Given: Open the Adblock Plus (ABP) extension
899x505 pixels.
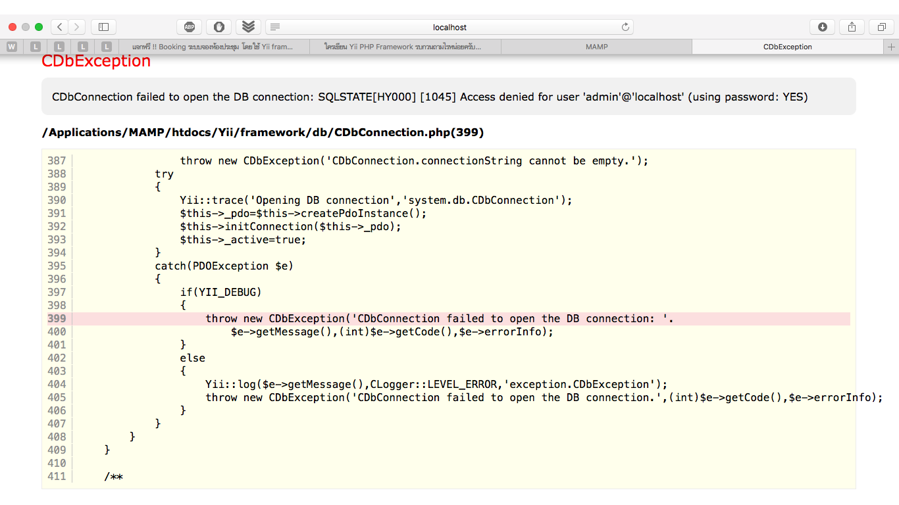Looking at the screenshot, I should coord(190,27).
